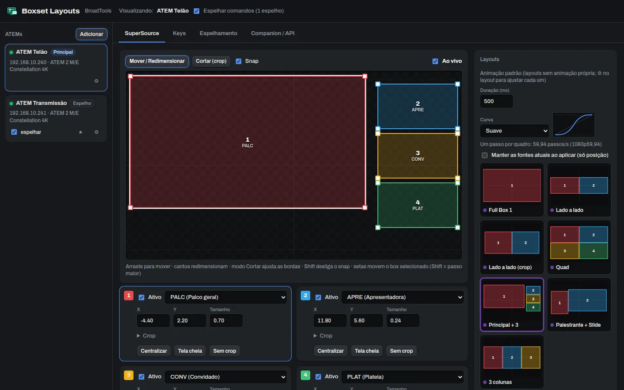Select box 3 CONV in the canvas
This screenshot has width=624, height=390.
(418, 156)
